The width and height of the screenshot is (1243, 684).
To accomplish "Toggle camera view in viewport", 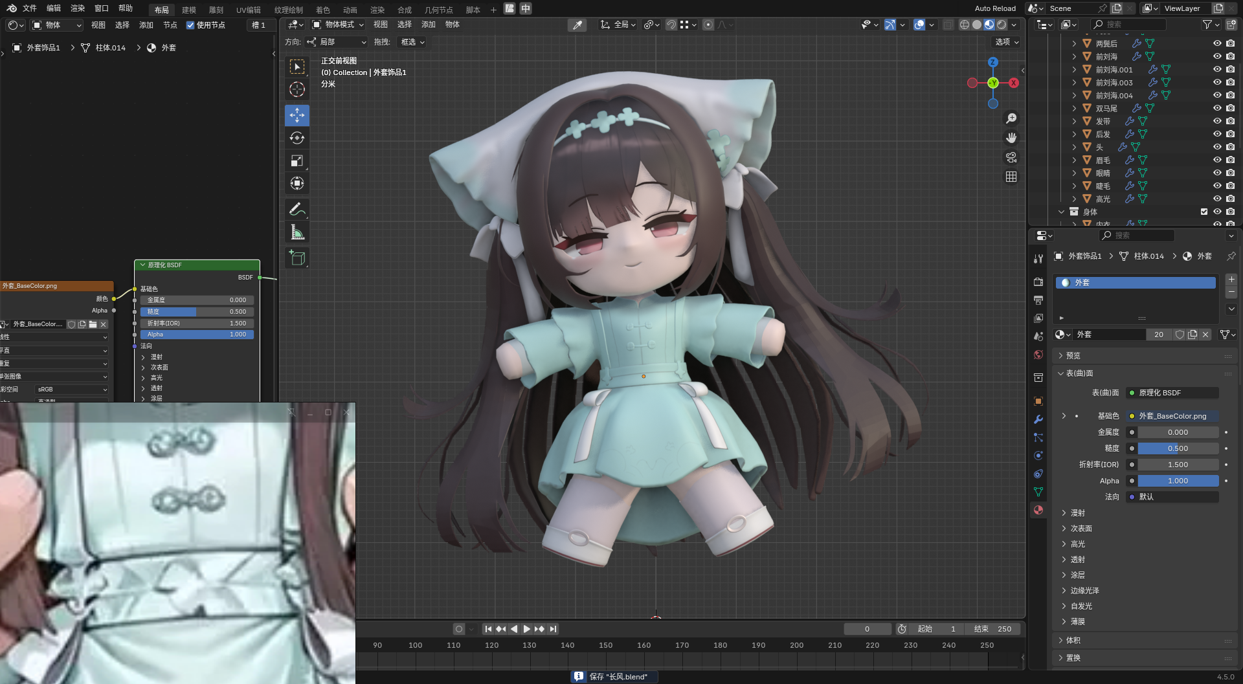I will (1011, 157).
